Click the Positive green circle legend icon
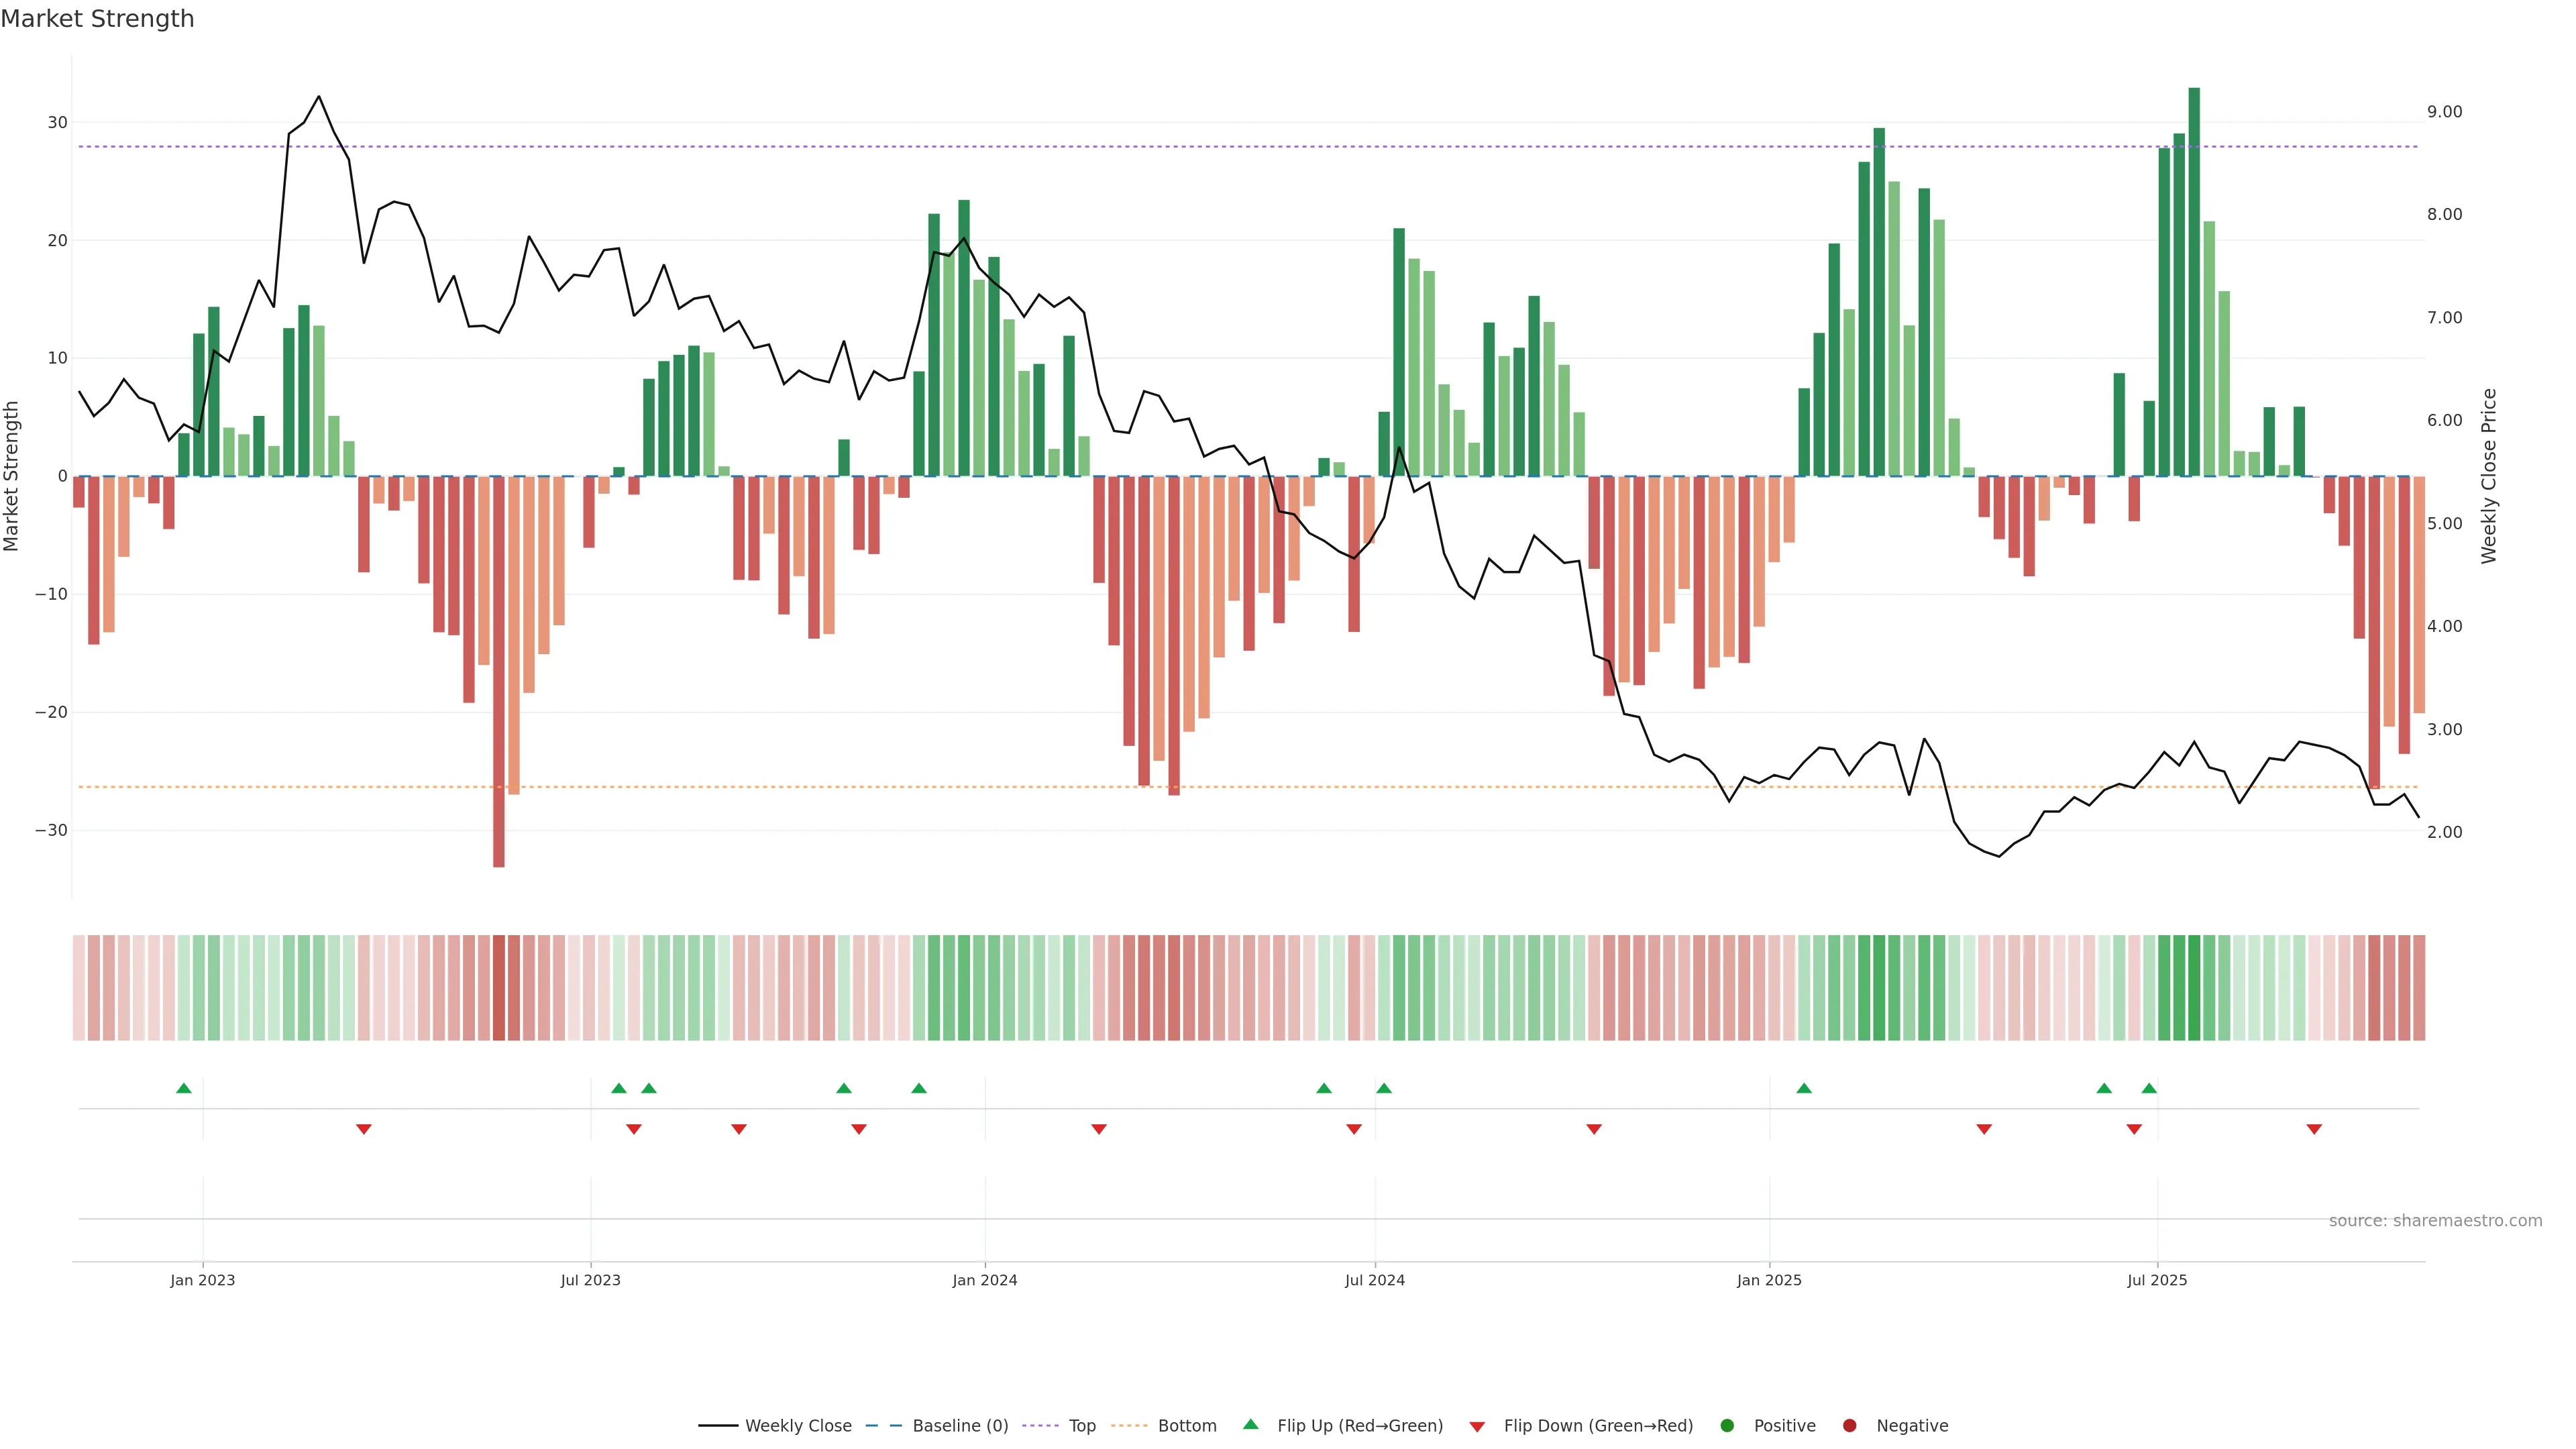 click(1727, 1425)
